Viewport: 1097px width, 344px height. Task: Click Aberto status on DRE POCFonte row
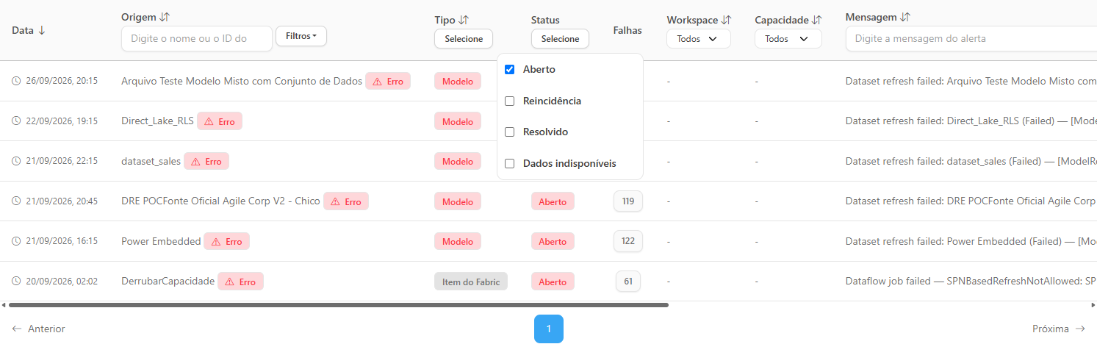[x=553, y=201]
